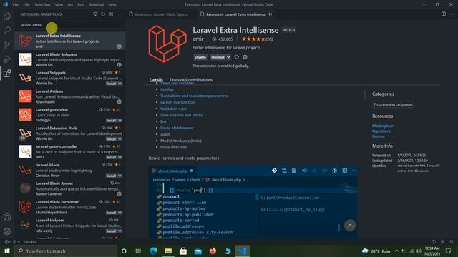Viewport: 458px width, 257px height.
Task: Open gear menu for Laravel Blade Spacer
Action: (x=120, y=193)
